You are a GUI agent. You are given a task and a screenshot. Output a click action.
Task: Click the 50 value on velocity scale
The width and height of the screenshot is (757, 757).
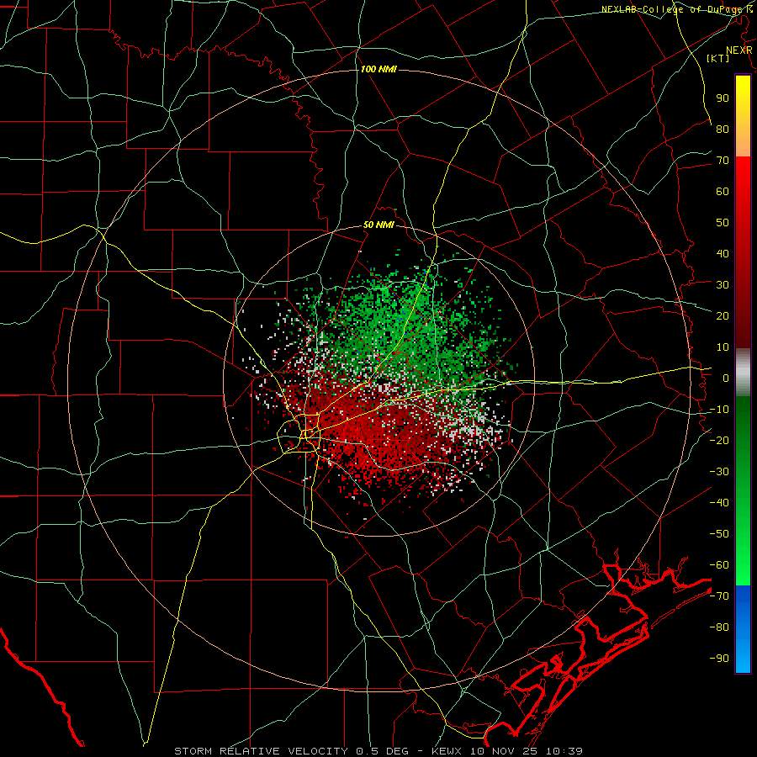coord(723,223)
